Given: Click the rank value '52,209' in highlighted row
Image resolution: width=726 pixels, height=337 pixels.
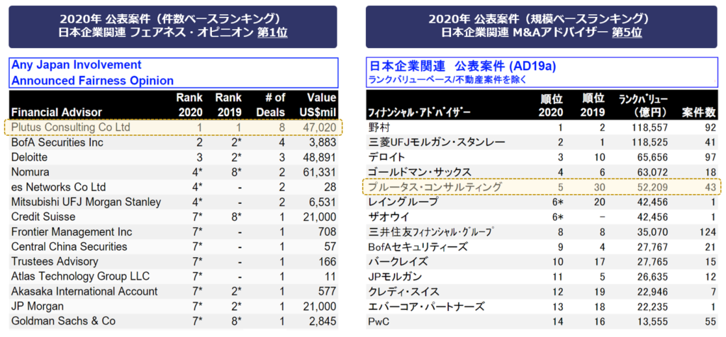Looking at the screenshot, I should [x=653, y=187].
